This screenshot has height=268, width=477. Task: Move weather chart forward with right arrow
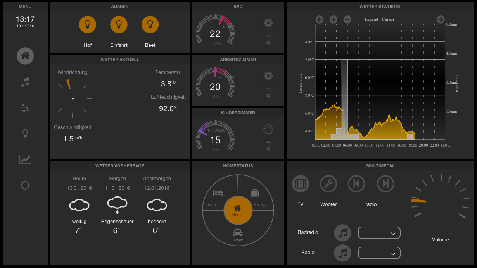[441, 19]
